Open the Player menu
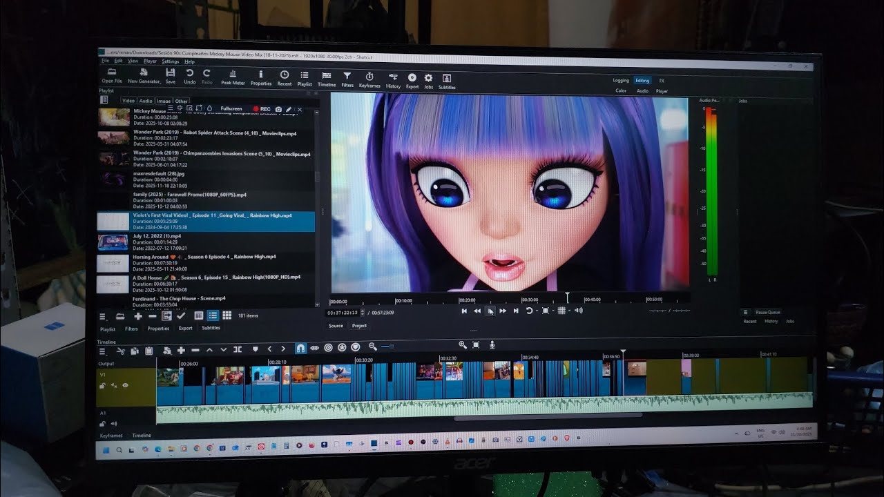This screenshot has width=884, height=497. 150,61
